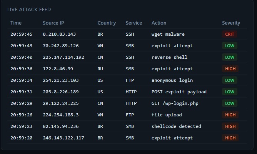The height and width of the screenshot is (154, 257).
Task: Click timestamp 20:59:31
Action: tap(22, 92)
